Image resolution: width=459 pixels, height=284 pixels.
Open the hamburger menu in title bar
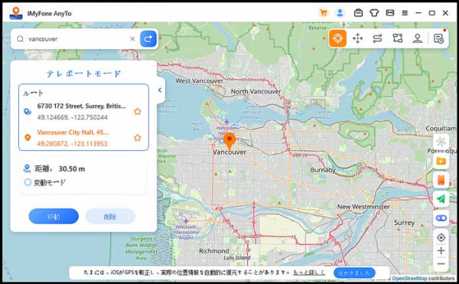click(405, 13)
